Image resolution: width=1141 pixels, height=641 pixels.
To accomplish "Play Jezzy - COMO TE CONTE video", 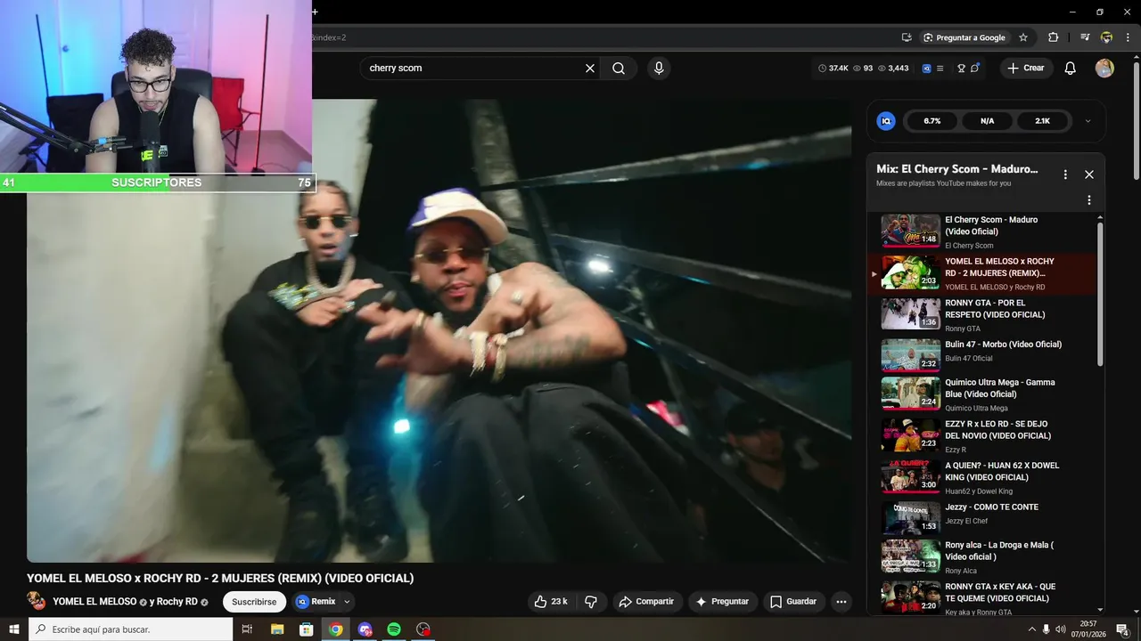I will point(985,516).
